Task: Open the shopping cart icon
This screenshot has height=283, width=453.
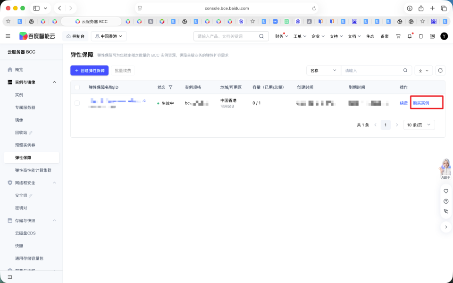Action: [x=398, y=36]
